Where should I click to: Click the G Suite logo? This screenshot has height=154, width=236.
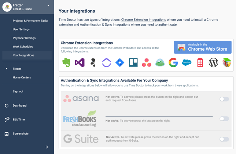[81, 139]
